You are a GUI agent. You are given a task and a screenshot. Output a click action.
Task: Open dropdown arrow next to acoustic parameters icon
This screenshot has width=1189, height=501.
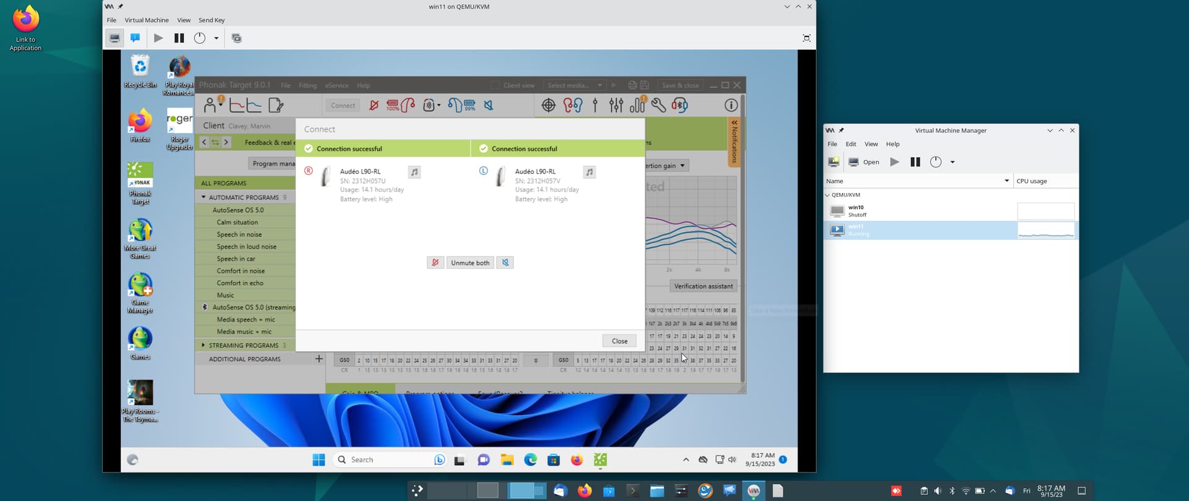point(439,105)
